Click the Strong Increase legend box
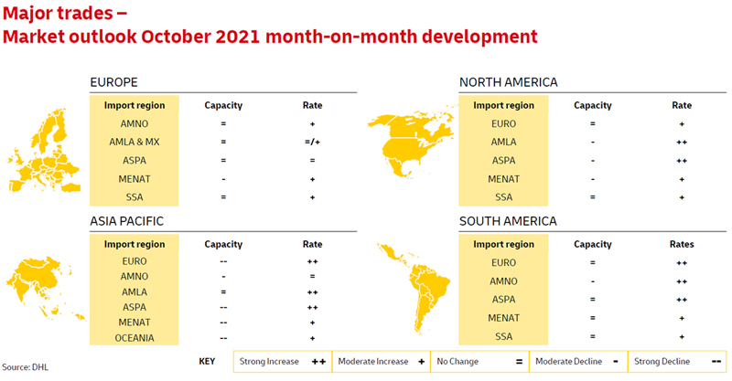 click(x=282, y=361)
